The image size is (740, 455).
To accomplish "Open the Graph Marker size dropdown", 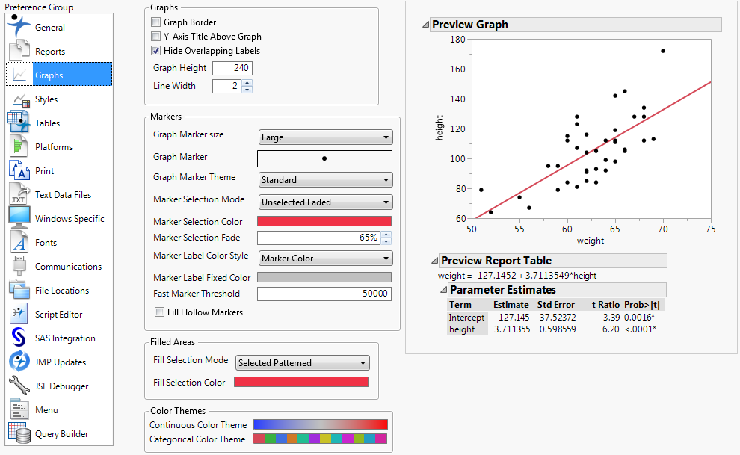I will pos(326,137).
